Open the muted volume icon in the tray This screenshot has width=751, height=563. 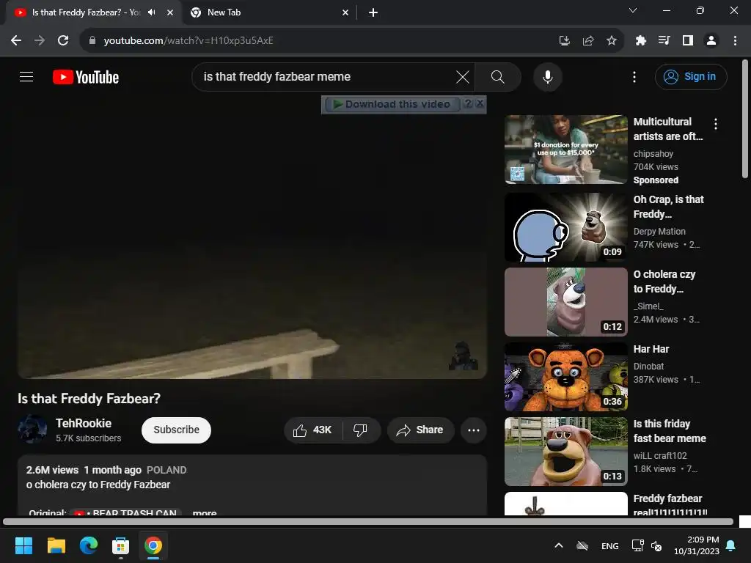(656, 545)
